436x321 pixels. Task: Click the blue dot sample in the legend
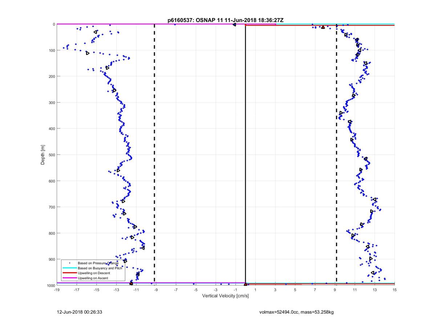(x=69, y=263)
